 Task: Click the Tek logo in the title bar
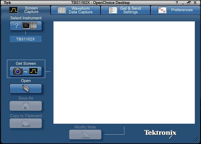coord(7,3)
